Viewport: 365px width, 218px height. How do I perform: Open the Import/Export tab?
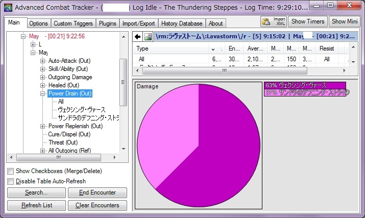pyautogui.click(x=139, y=23)
